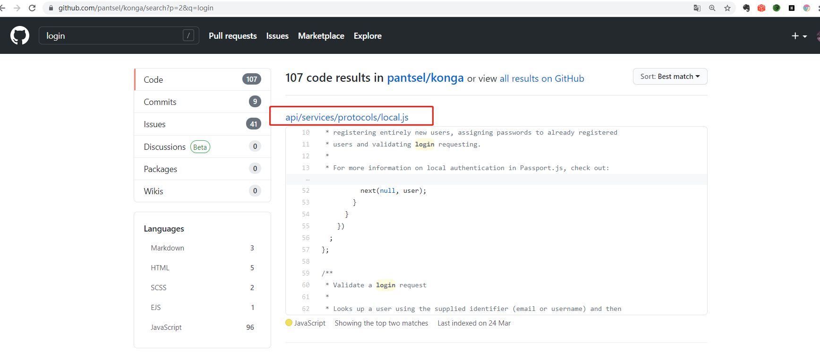Click the Languages heading
This screenshot has width=820, height=353.
point(164,229)
